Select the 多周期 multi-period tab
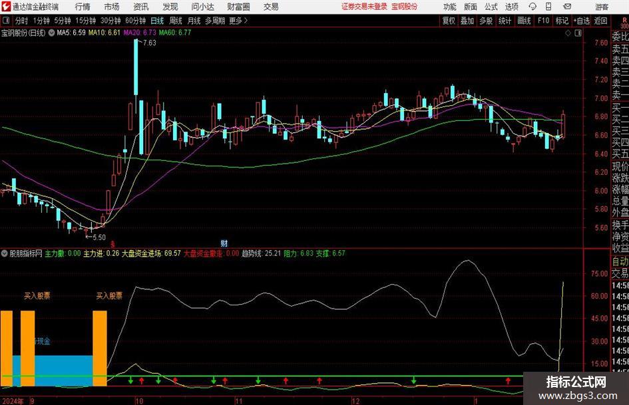The width and height of the screenshot is (629, 405). [215, 21]
